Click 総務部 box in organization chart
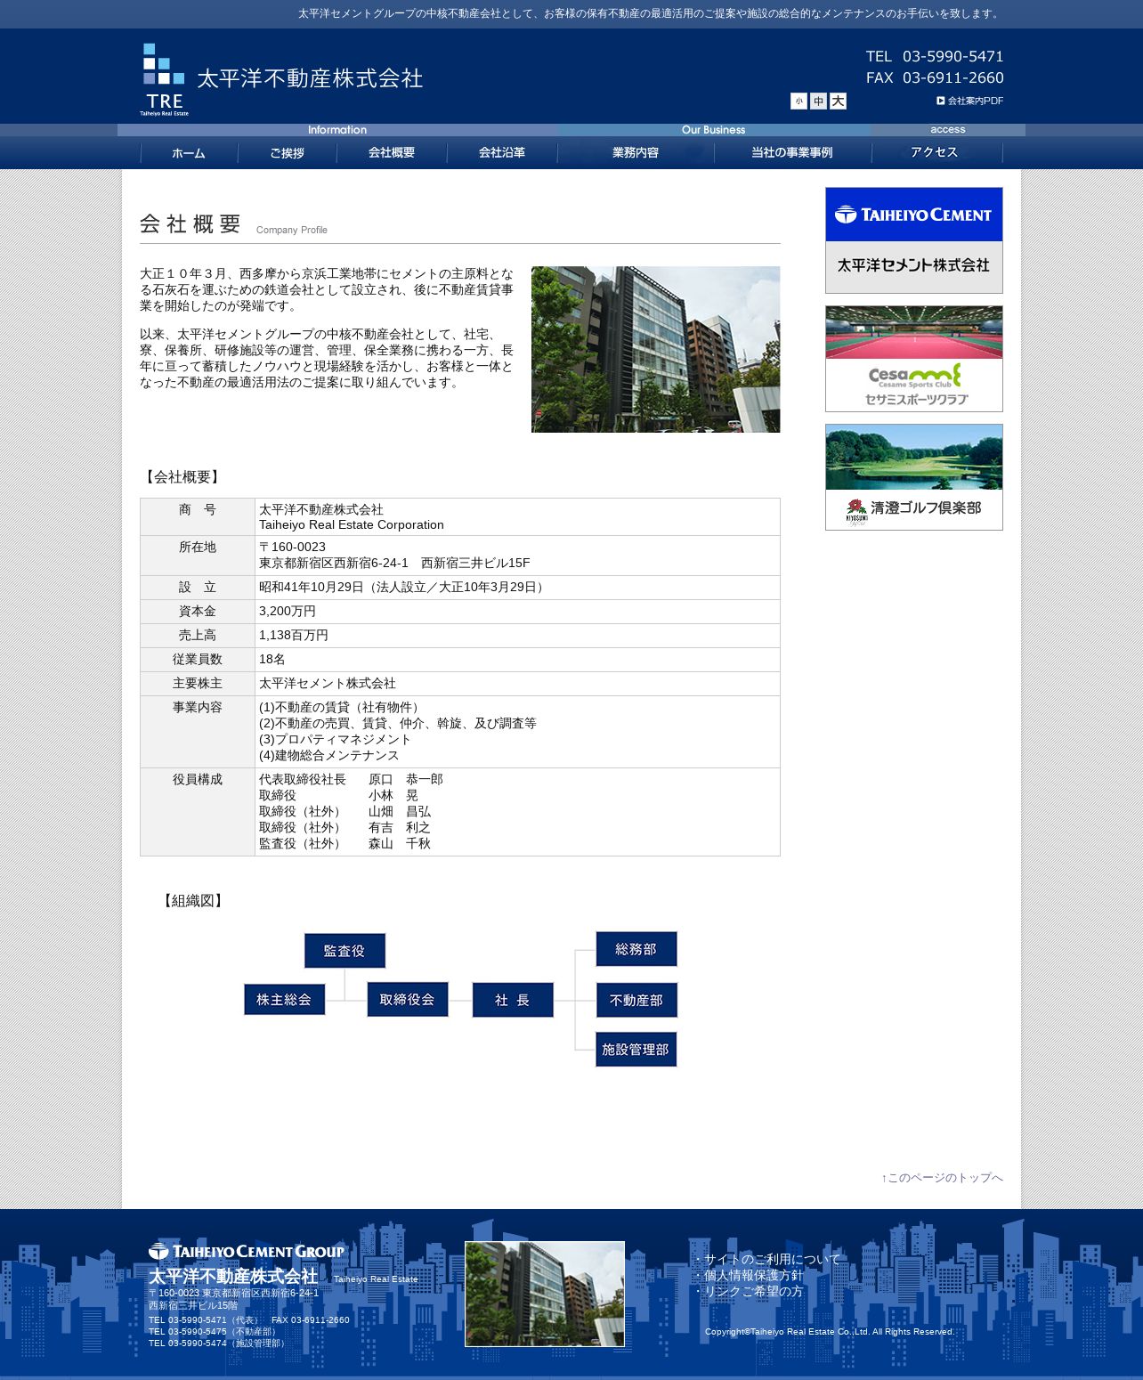This screenshot has height=1380, width=1143. [636, 949]
